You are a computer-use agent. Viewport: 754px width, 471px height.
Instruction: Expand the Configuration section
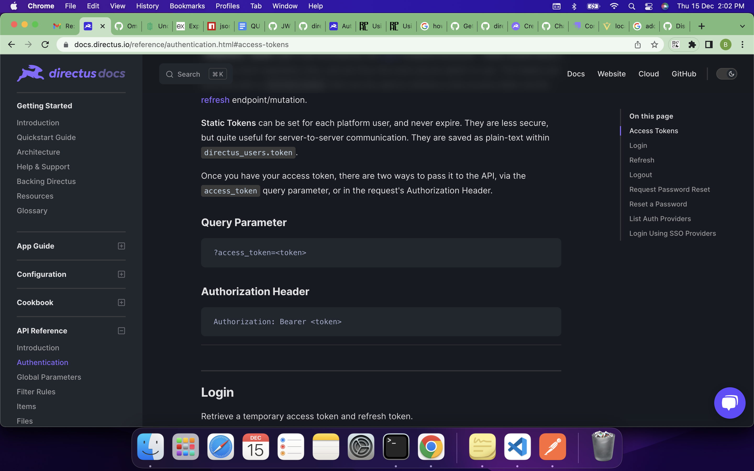[121, 274]
